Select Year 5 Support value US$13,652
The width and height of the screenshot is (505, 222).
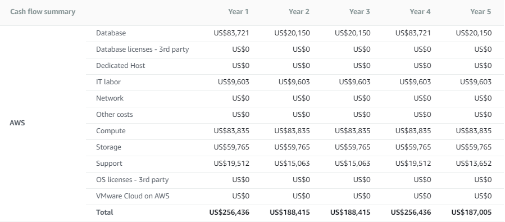(474, 164)
